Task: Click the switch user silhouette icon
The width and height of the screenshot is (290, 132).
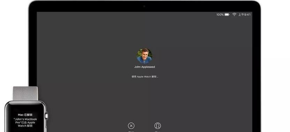Action: (x=158, y=126)
